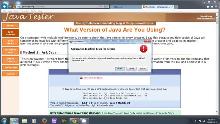This screenshot has height=124, width=220.
Task: Click the network signal tray icon
Action: pos(204,121)
